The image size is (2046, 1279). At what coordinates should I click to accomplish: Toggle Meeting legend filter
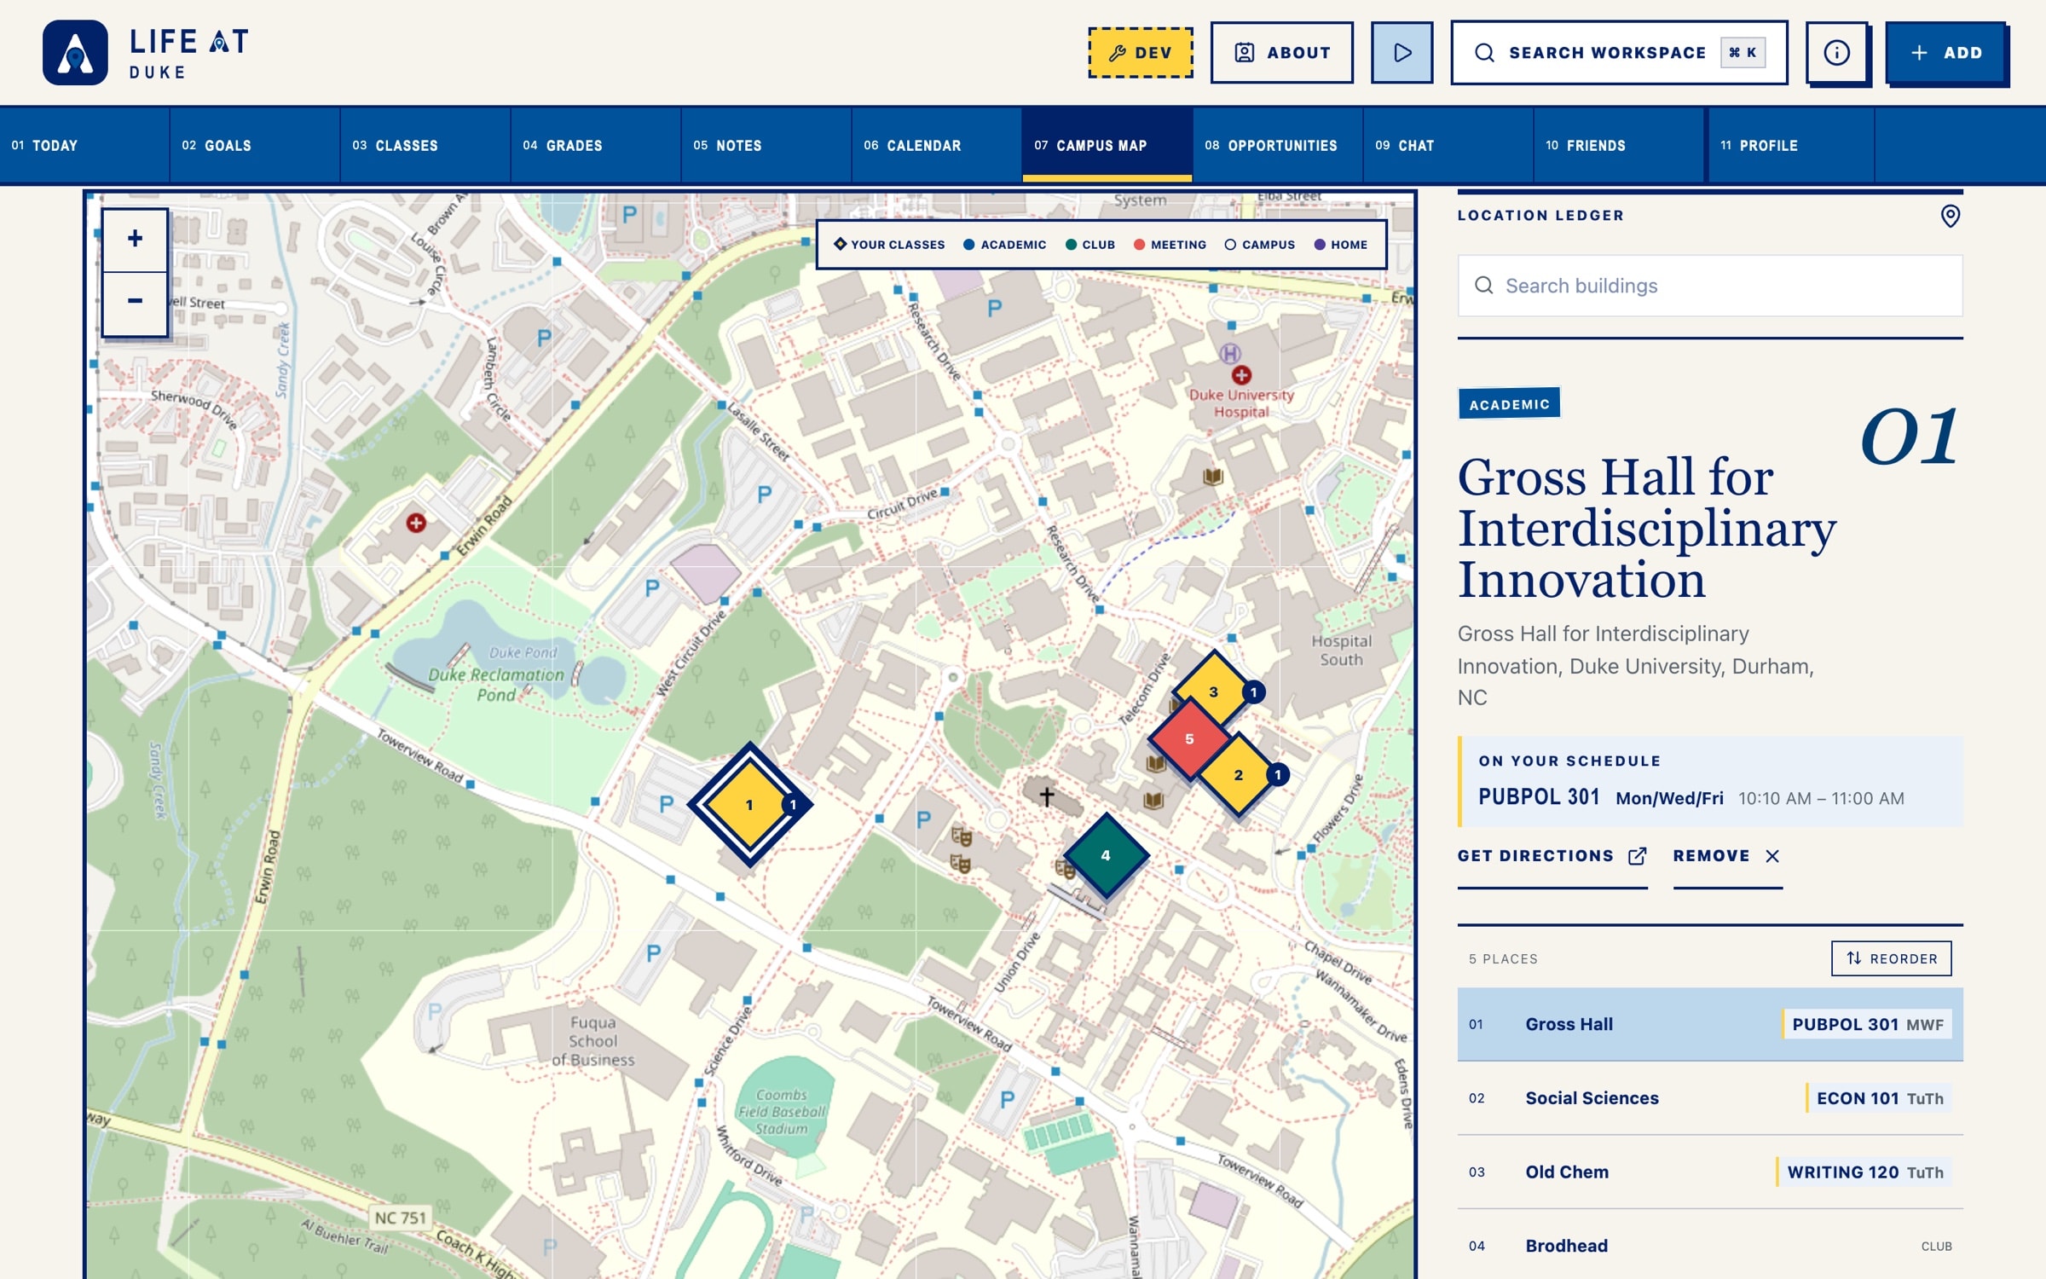[1170, 245]
